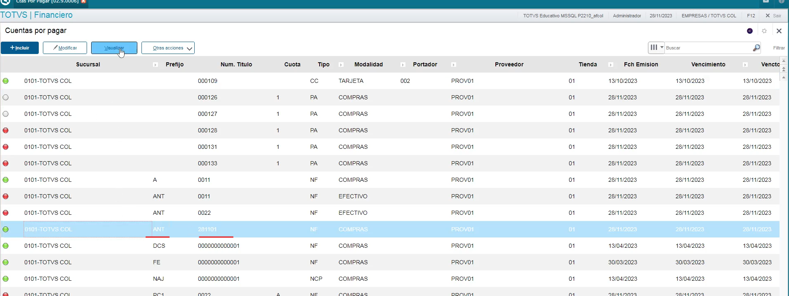
Task: Click red status icon of title 000133
Action: click(6, 163)
